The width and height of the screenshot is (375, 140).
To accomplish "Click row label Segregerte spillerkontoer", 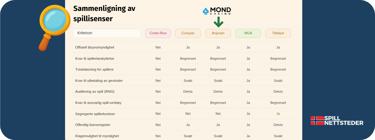I will point(95,114).
